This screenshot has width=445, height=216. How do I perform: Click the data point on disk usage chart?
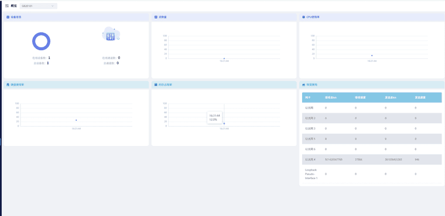point(76,120)
